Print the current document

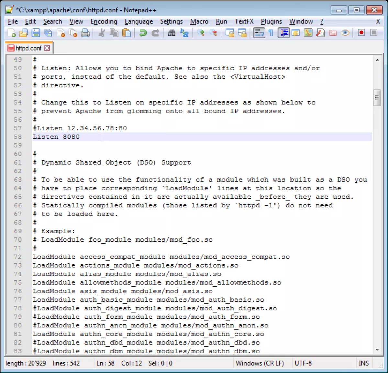tap(85, 33)
